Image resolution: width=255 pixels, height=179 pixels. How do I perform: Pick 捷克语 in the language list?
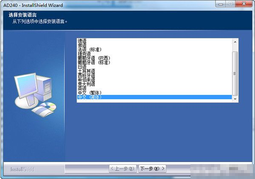(84, 54)
